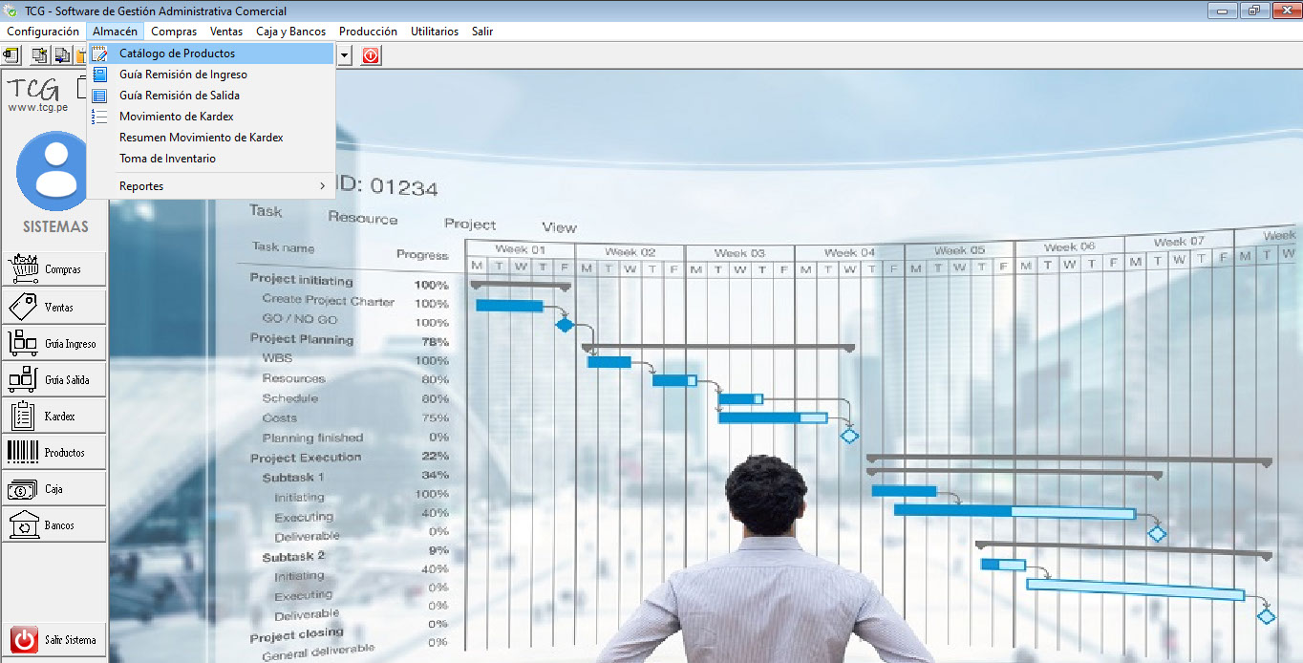
Task: Open the Caja sidebar button
Action: (53, 488)
